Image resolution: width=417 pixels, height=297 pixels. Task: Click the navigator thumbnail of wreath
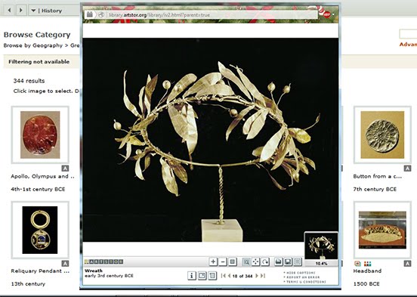[x=321, y=246]
